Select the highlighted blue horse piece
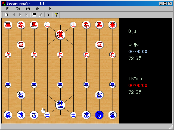The width and height of the screenshot is (174, 130). [x=100, y=115]
